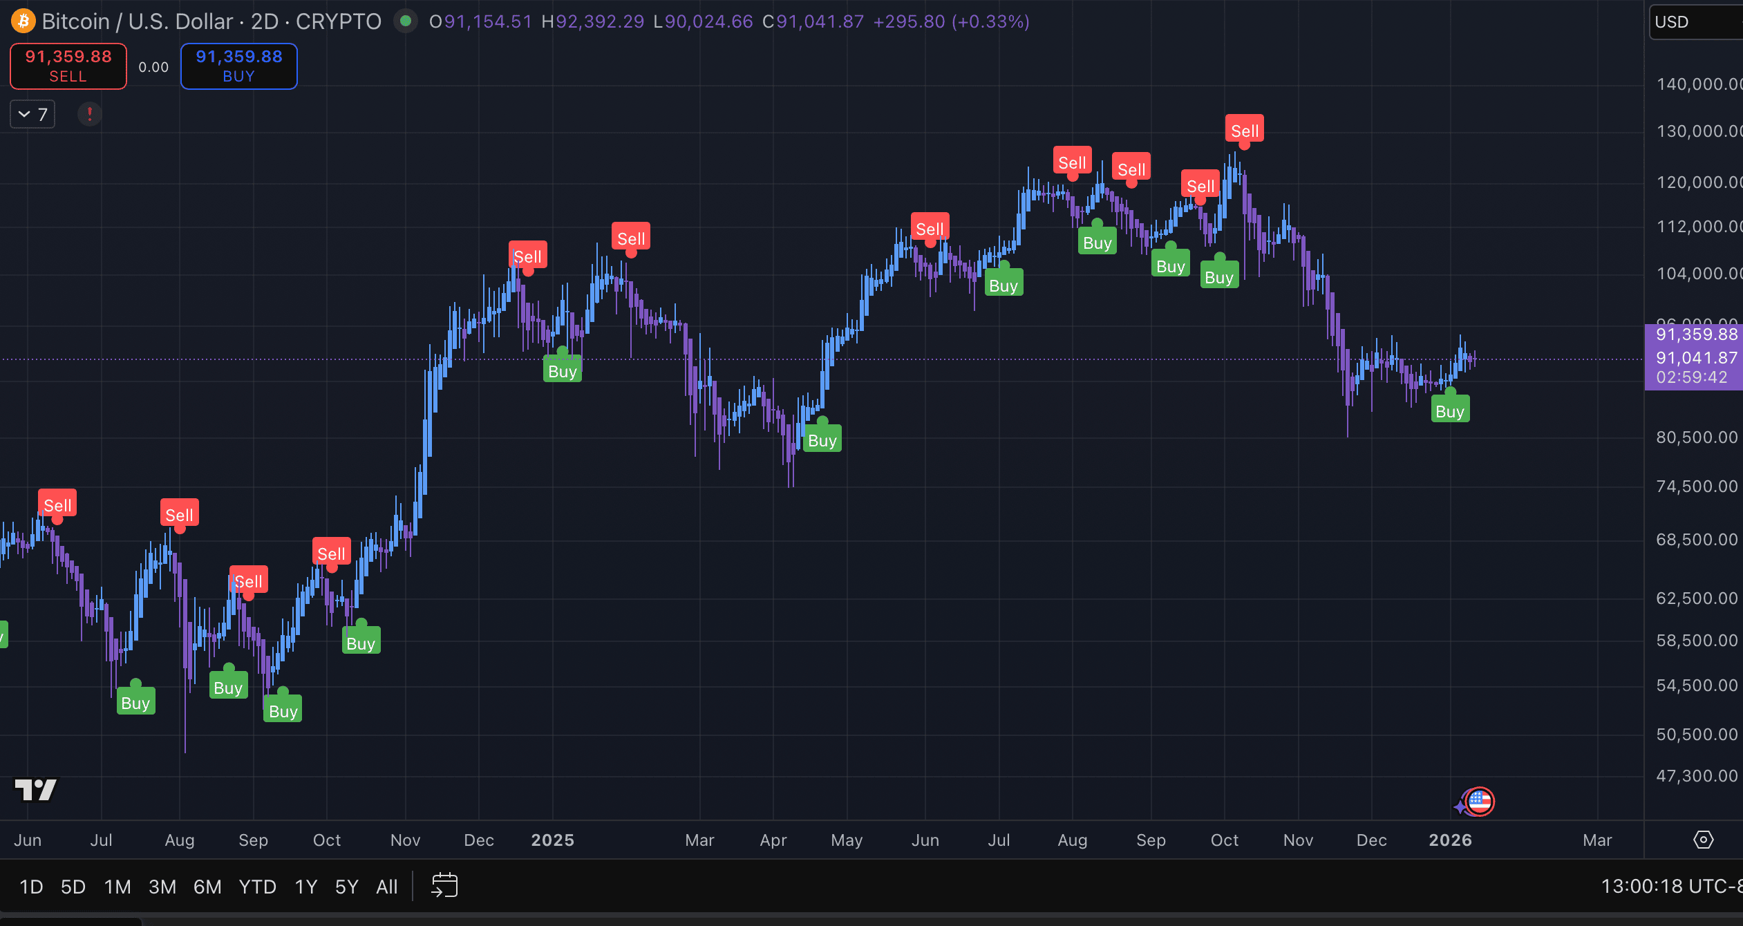Click the TradingView logo
Image resolution: width=1743 pixels, height=926 pixels.
(x=36, y=789)
